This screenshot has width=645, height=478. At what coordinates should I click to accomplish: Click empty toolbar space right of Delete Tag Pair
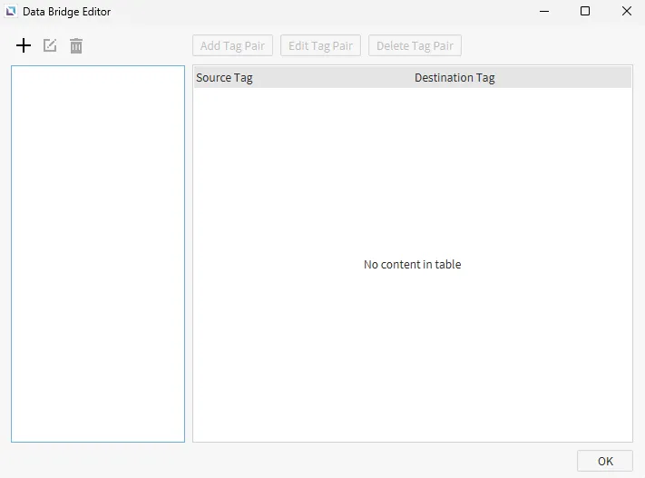[x=544, y=45]
